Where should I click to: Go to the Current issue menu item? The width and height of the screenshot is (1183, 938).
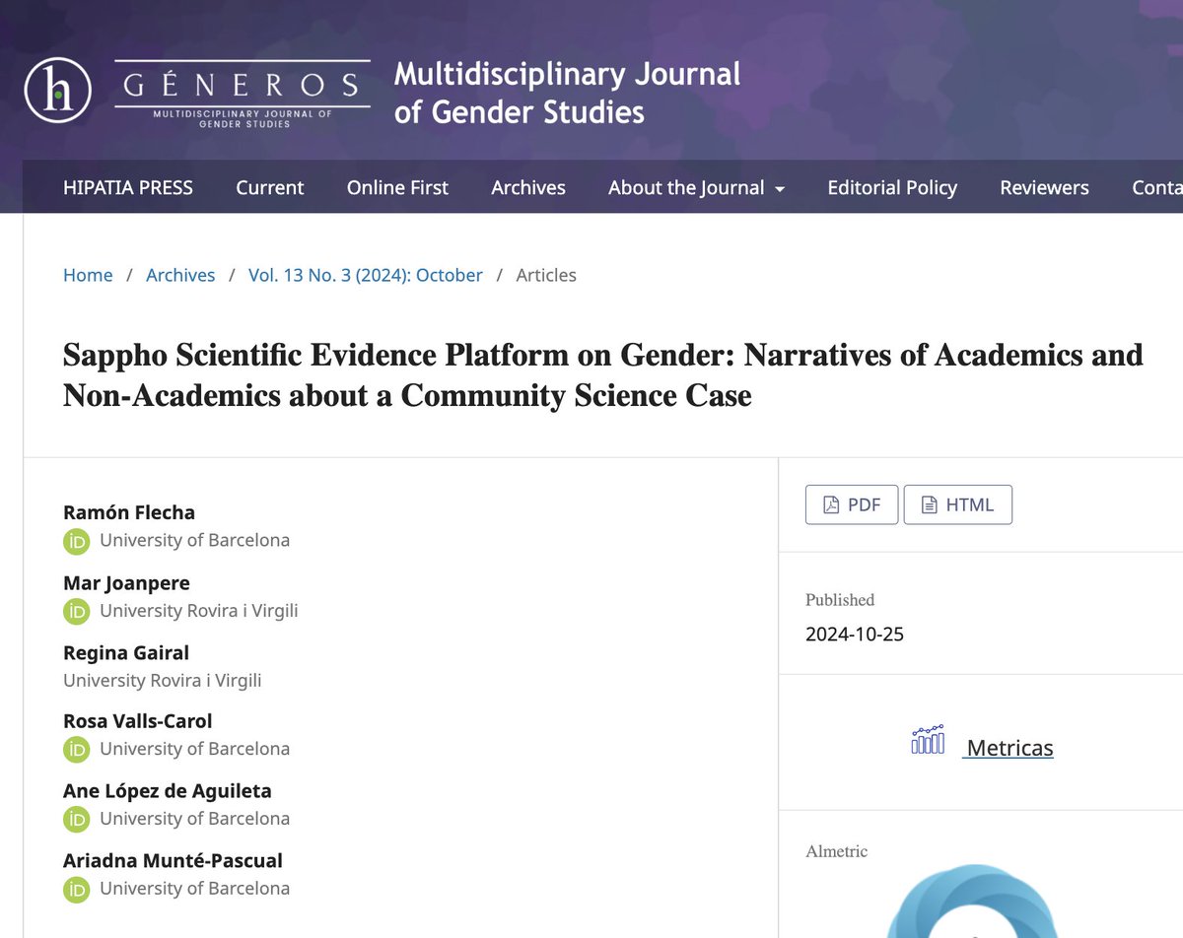click(x=270, y=187)
